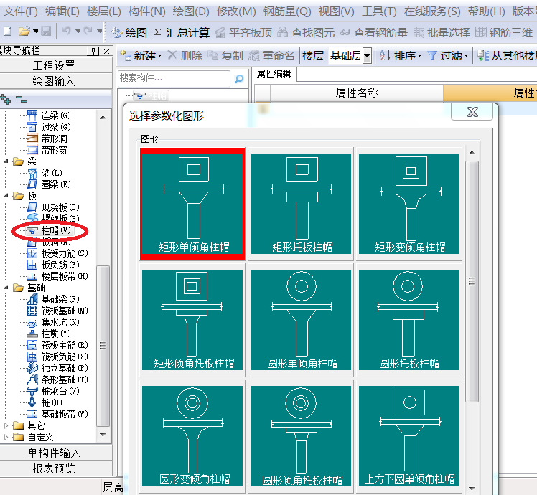Viewport: 537px width, 495px height.
Task: Click the 删除 delete button
Action: (x=185, y=55)
